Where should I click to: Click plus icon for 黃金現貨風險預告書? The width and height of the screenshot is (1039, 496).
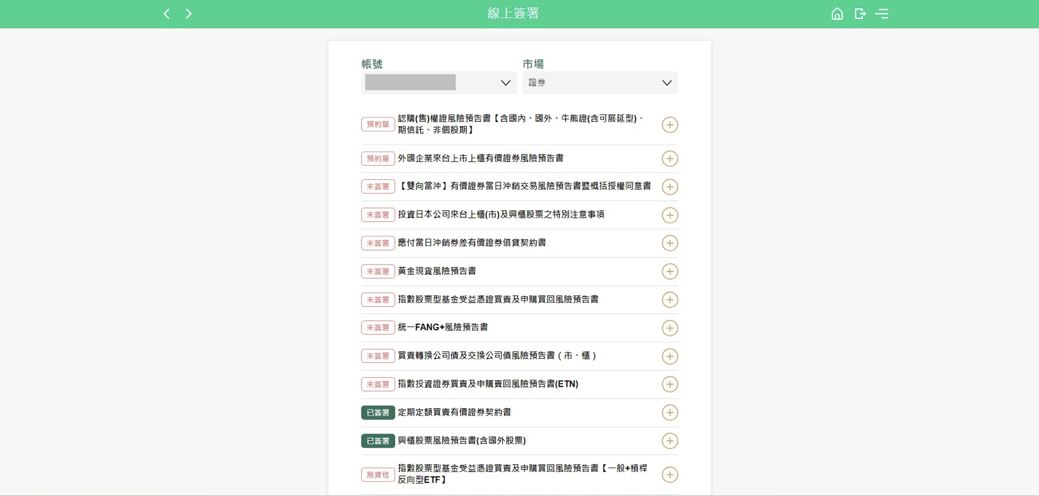(x=669, y=272)
